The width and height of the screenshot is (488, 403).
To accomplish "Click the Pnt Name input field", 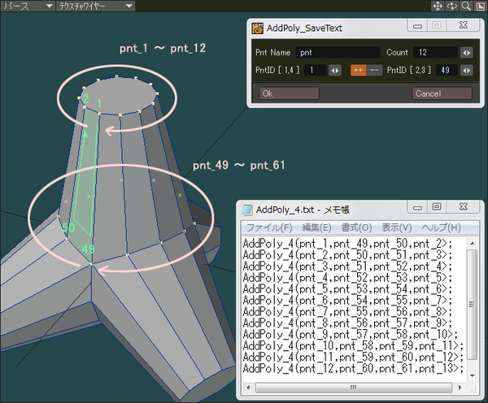I will tap(338, 52).
